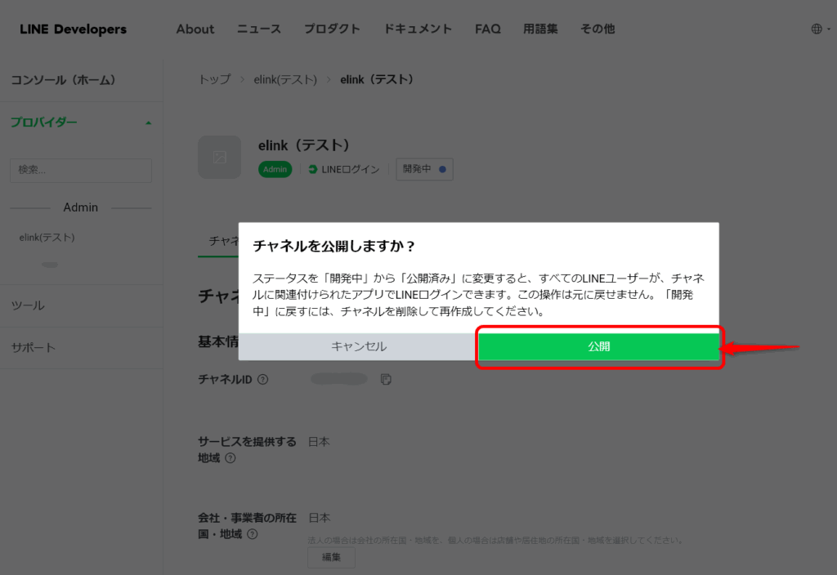This screenshot has height=575, width=837.
Task: Open the プロダクト menu item
Action: (332, 29)
